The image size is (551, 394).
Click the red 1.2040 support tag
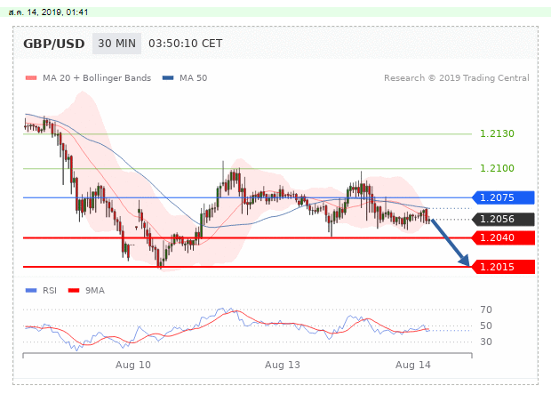point(503,237)
